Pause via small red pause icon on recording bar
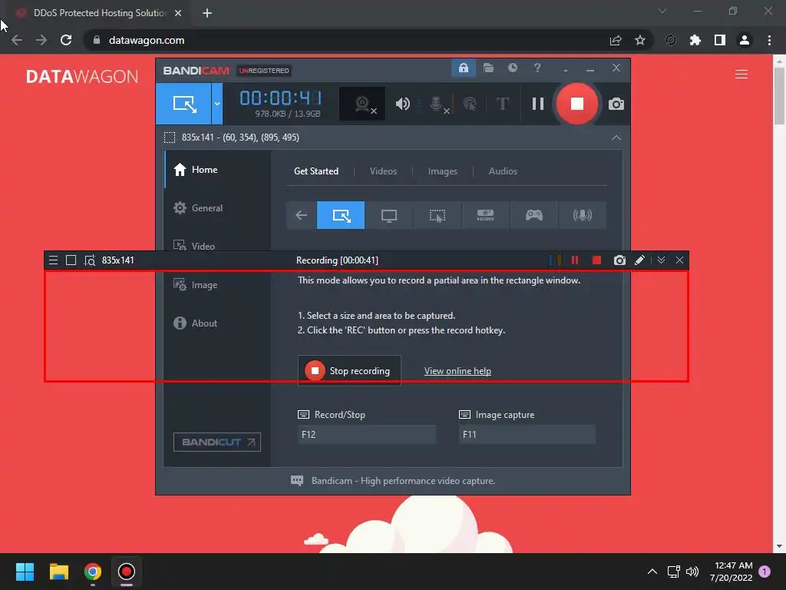786x590 pixels. (574, 260)
